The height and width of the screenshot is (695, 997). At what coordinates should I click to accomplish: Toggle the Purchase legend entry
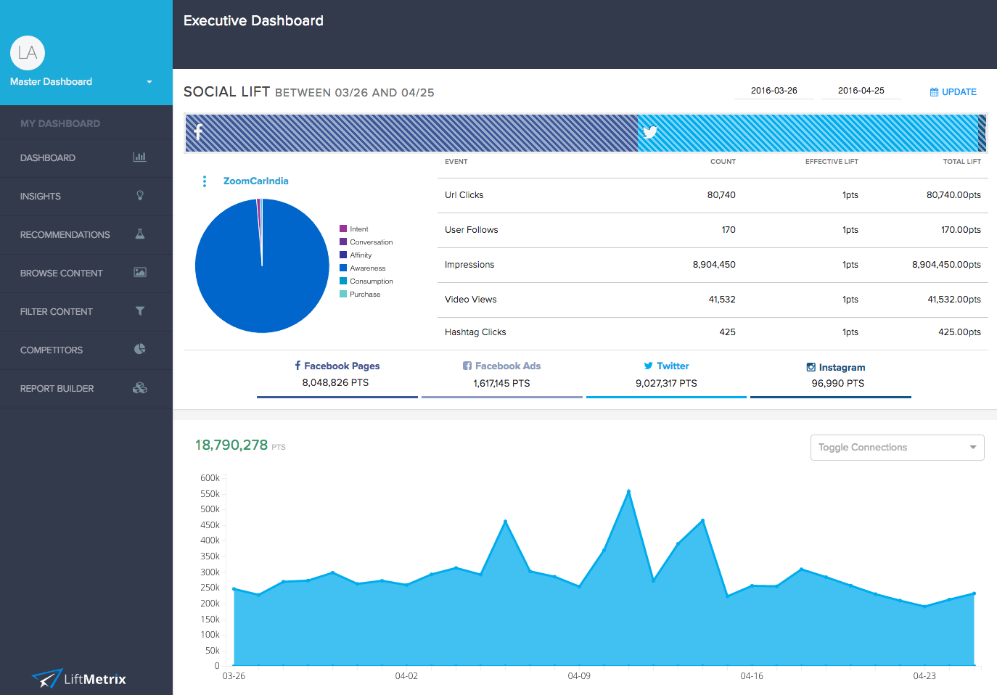[x=364, y=295]
